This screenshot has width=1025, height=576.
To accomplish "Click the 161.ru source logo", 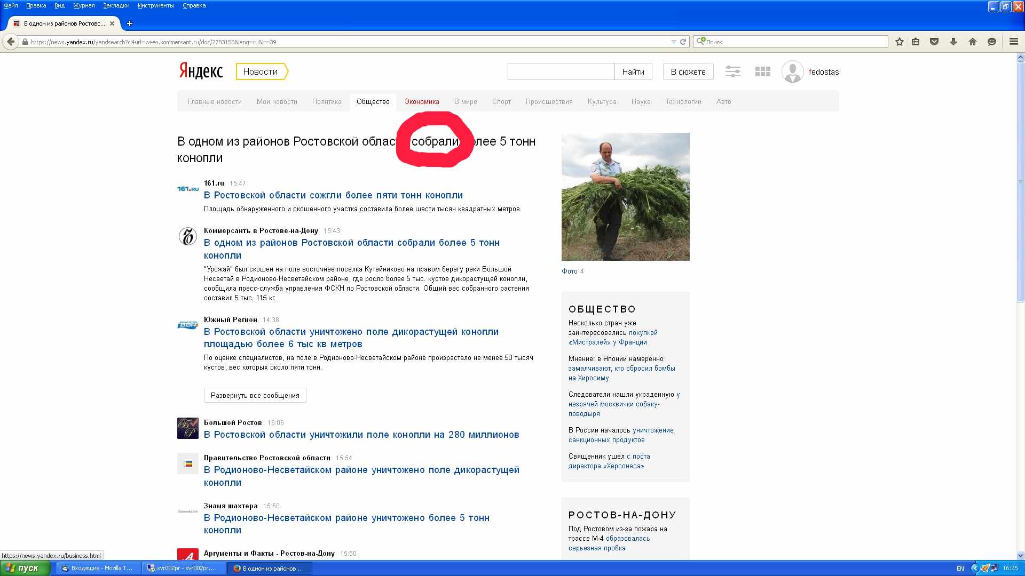I will point(188,189).
